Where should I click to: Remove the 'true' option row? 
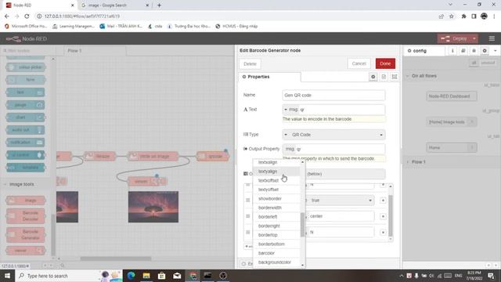click(383, 201)
